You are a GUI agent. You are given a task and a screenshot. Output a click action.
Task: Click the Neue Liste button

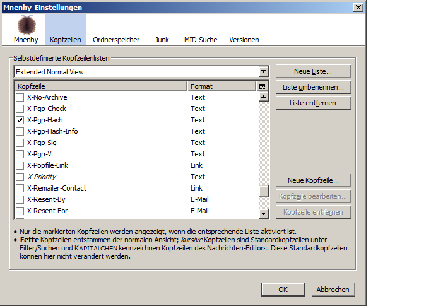tap(313, 71)
